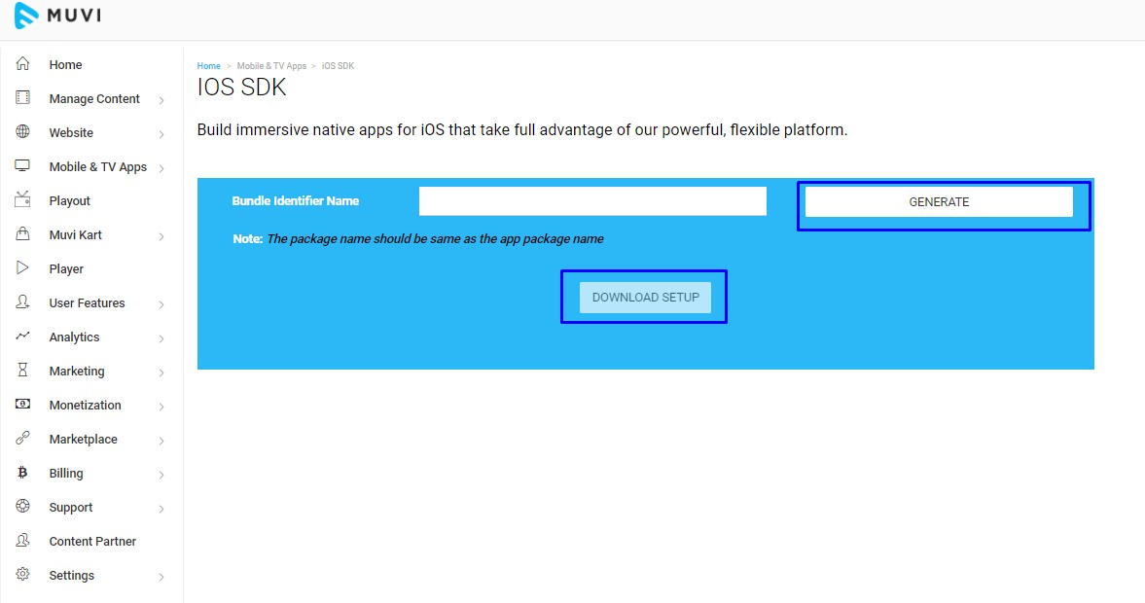
Task: Click the Marketplace link icon
Action: click(x=22, y=438)
